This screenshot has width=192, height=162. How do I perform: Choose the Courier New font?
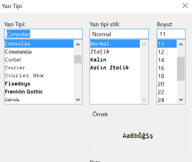tap(24, 76)
